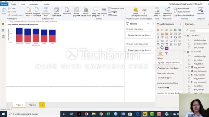209x117 pixels.
Task: Open the Campos fields well tab icon
Action: click(x=160, y=53)
